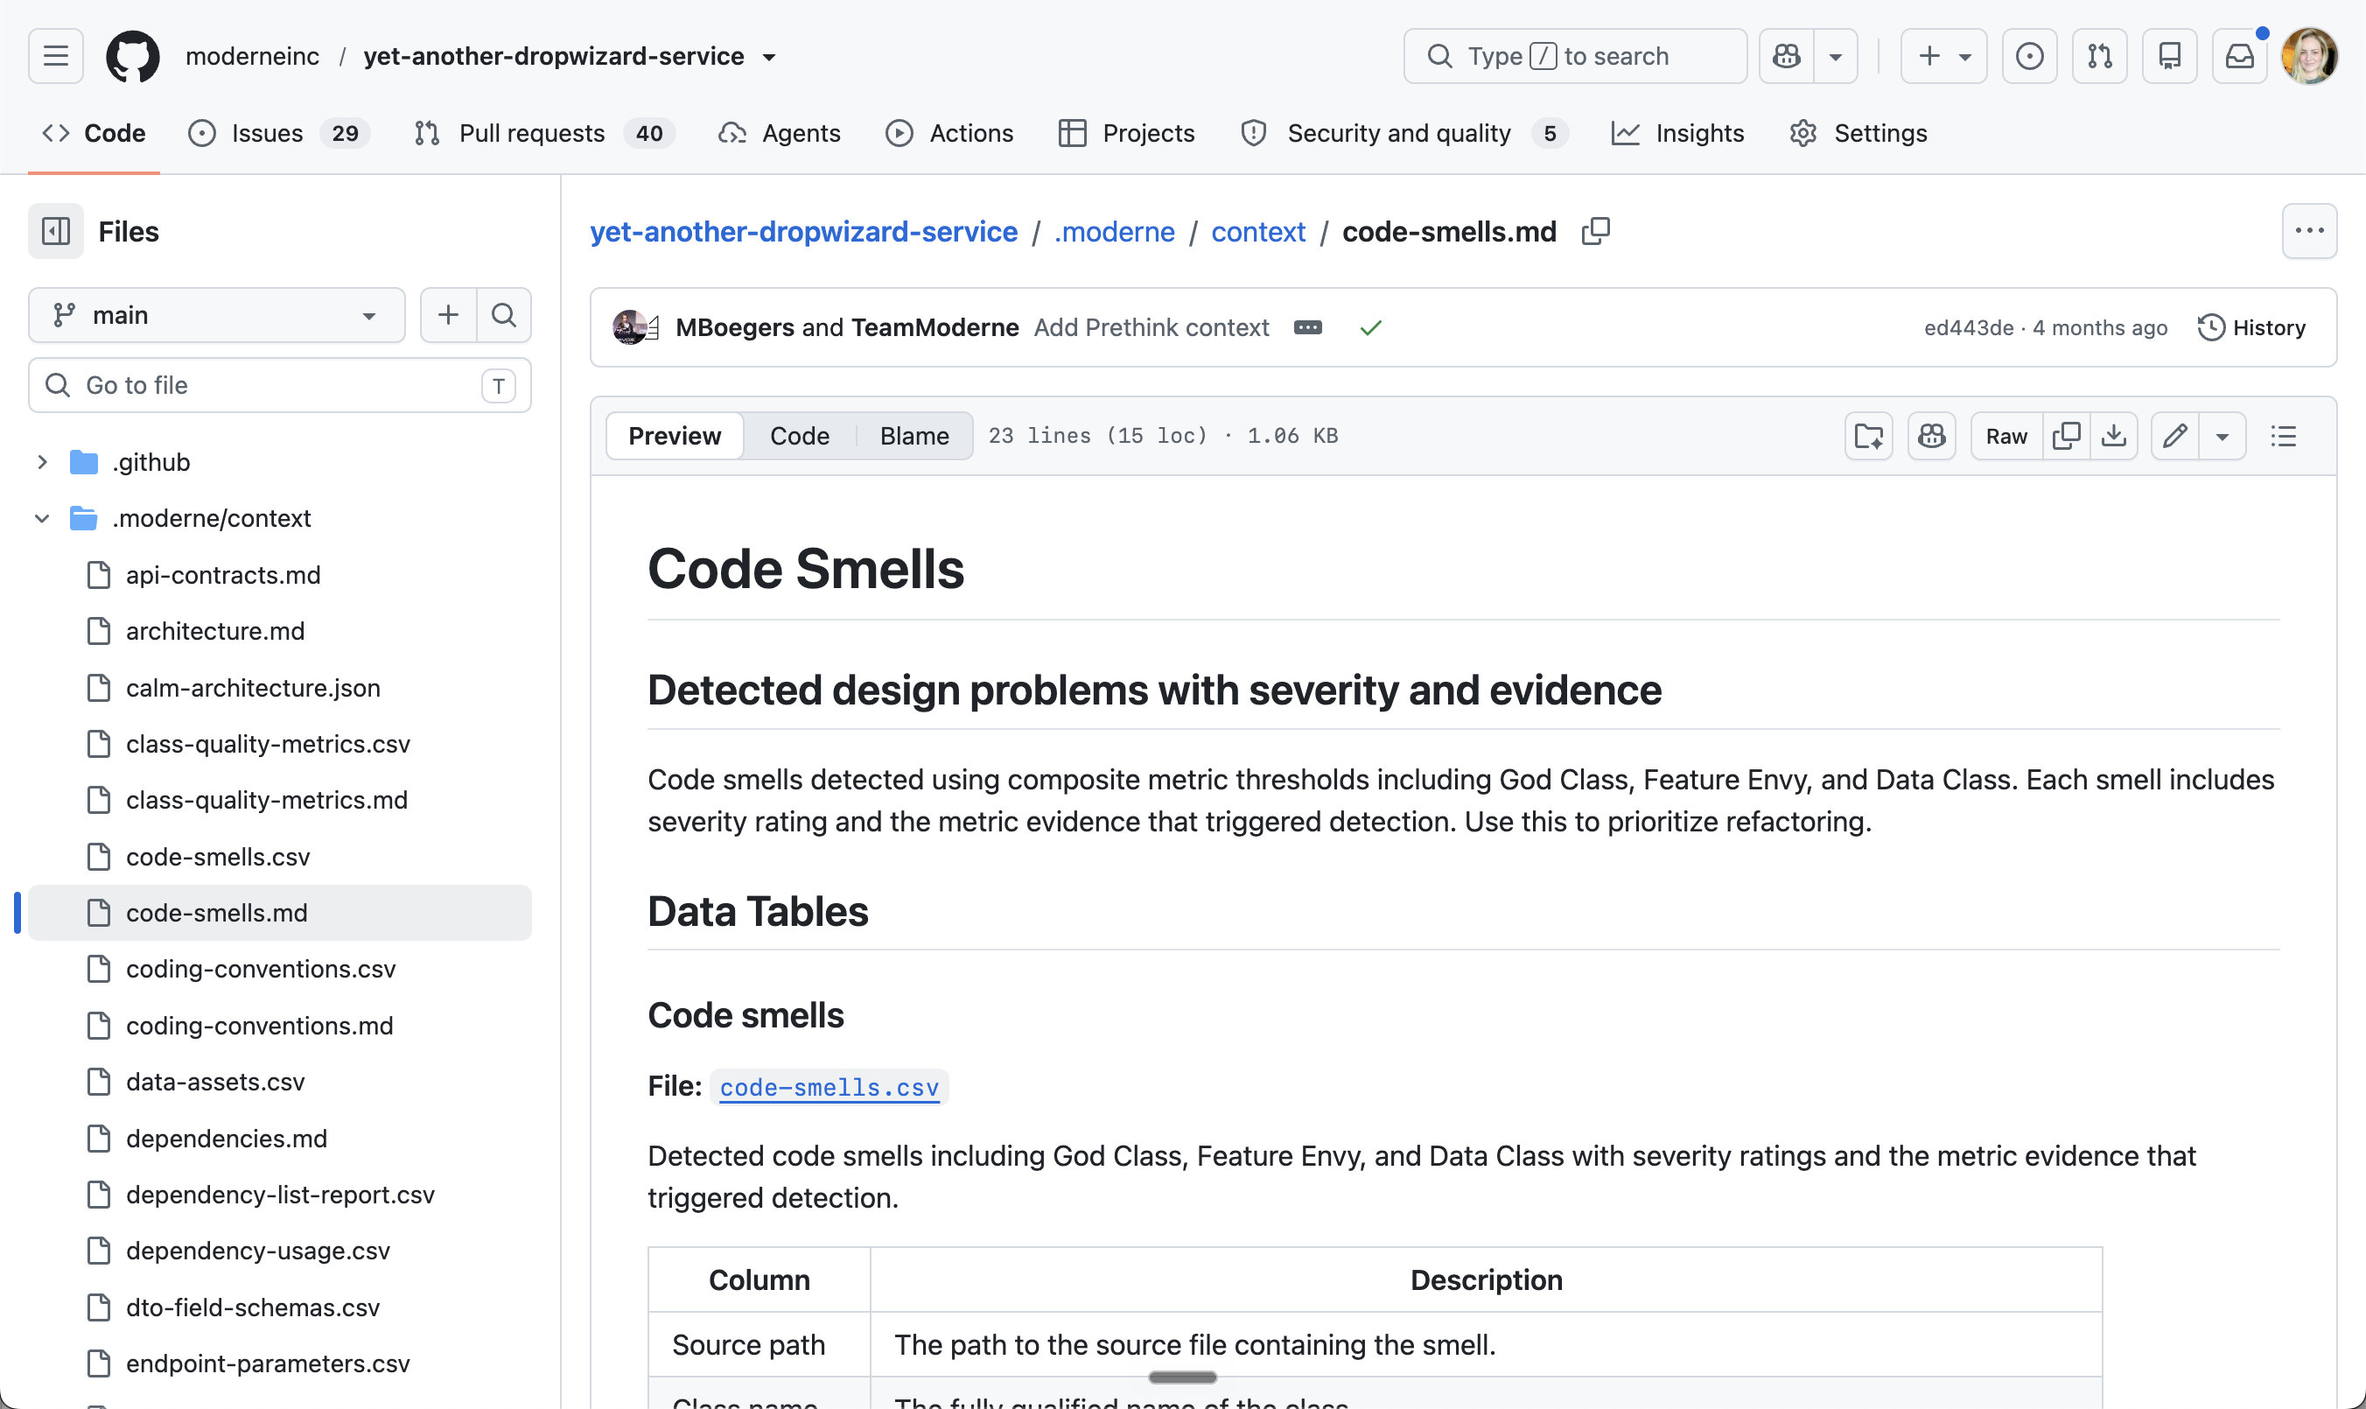Ask Copilot about this file
The height and width of the screenshot is (1409, 2366).
pos(1931,436)
